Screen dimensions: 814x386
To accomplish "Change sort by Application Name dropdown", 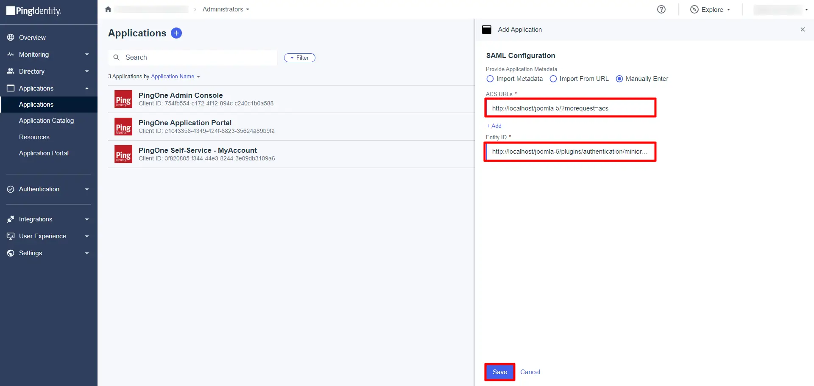I will tap(176, 77).
